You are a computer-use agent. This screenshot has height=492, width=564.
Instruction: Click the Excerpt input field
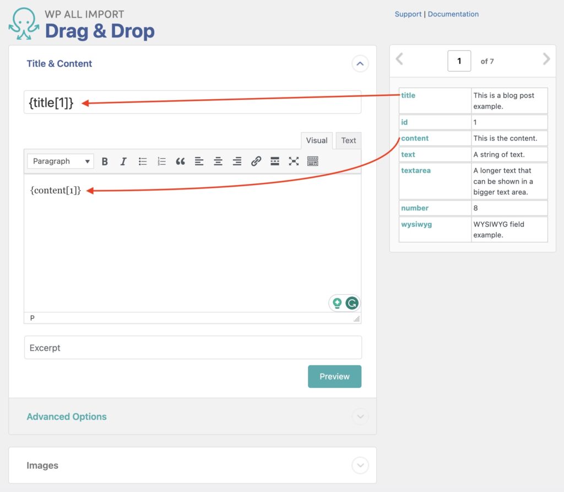(x=193, y=348)
